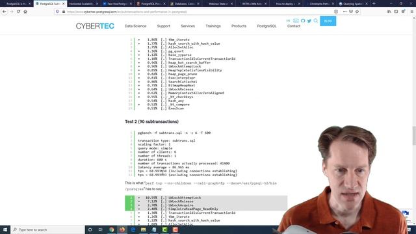
Task: Switch to the Fear free Postgres tab
Action: pos(118,4)
